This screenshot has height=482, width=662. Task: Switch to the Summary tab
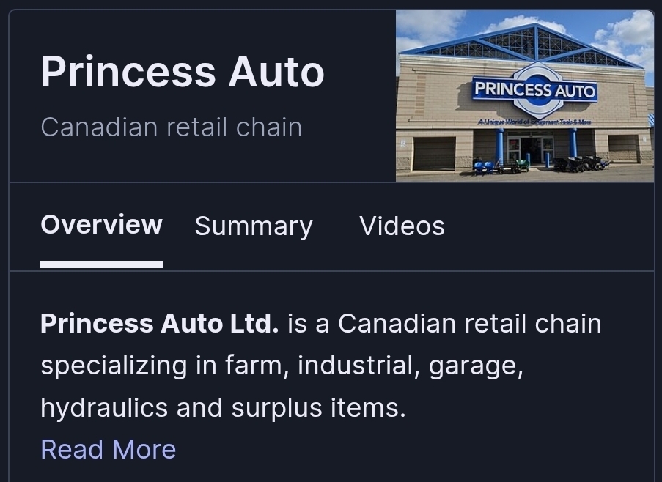pyautogui.click(x=254, y=226)
